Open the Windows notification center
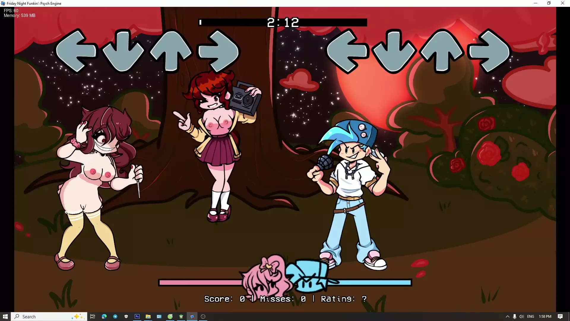This screenshot has height=321, width=570. tap(560, 317)
